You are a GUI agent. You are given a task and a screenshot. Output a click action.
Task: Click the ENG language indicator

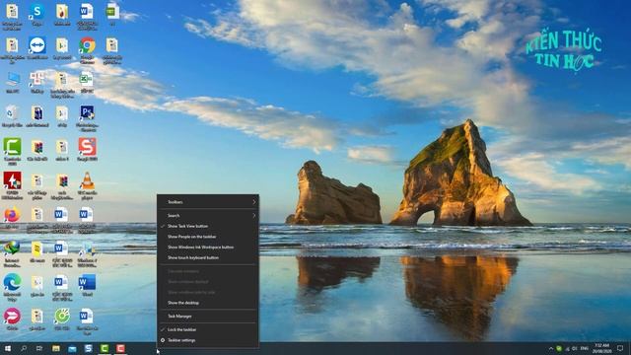tap(585, 348)
